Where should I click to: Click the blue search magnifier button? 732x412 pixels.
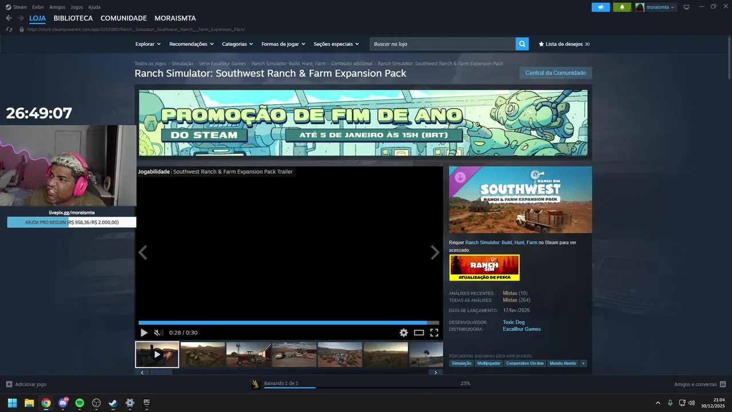click(x=522, y=44)
